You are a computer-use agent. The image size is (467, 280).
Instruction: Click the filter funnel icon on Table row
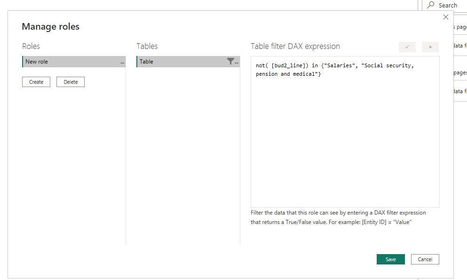[230, 61]
